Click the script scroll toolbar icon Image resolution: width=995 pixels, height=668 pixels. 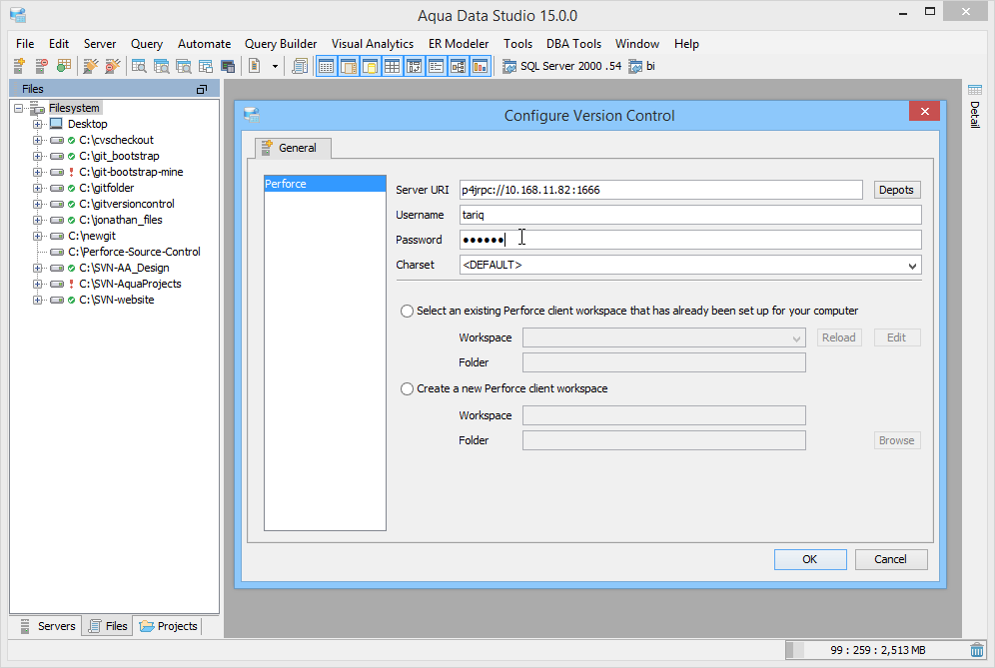(300, 66)
